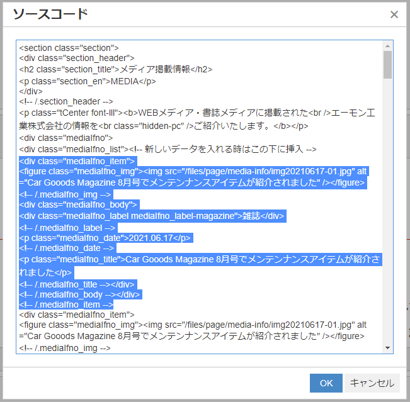Click the scrollbar down arrow
This screenshot has width=410, height=402.
387,349
